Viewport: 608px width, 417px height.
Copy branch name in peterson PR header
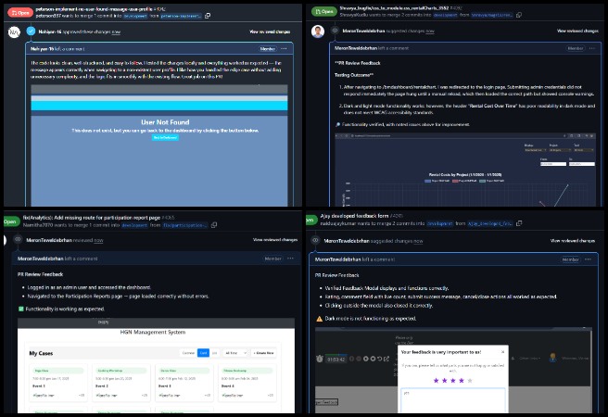(207, 16)
